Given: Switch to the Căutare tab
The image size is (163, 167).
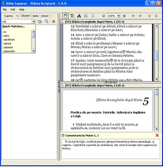Looking at the screenshot, I should point(23,16).
